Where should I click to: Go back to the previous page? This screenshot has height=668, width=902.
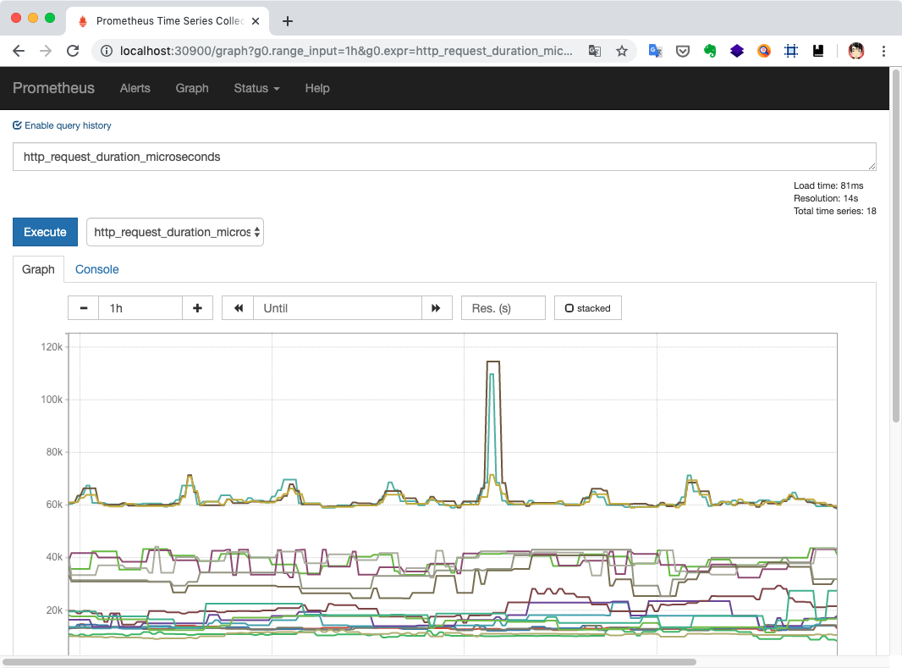(x=19, y=51)
